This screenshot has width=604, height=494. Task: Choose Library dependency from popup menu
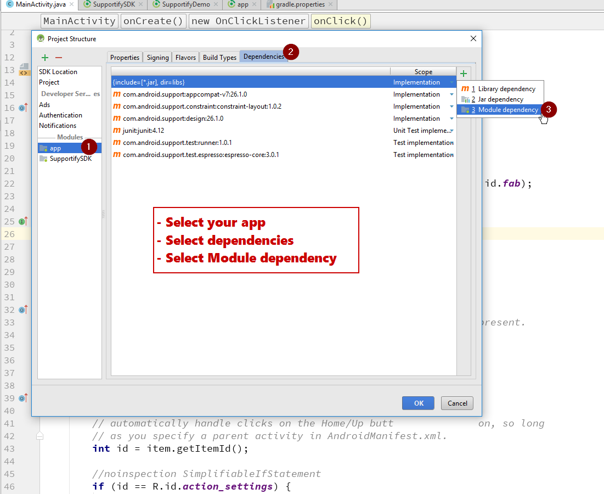click(x=500, y=88)
